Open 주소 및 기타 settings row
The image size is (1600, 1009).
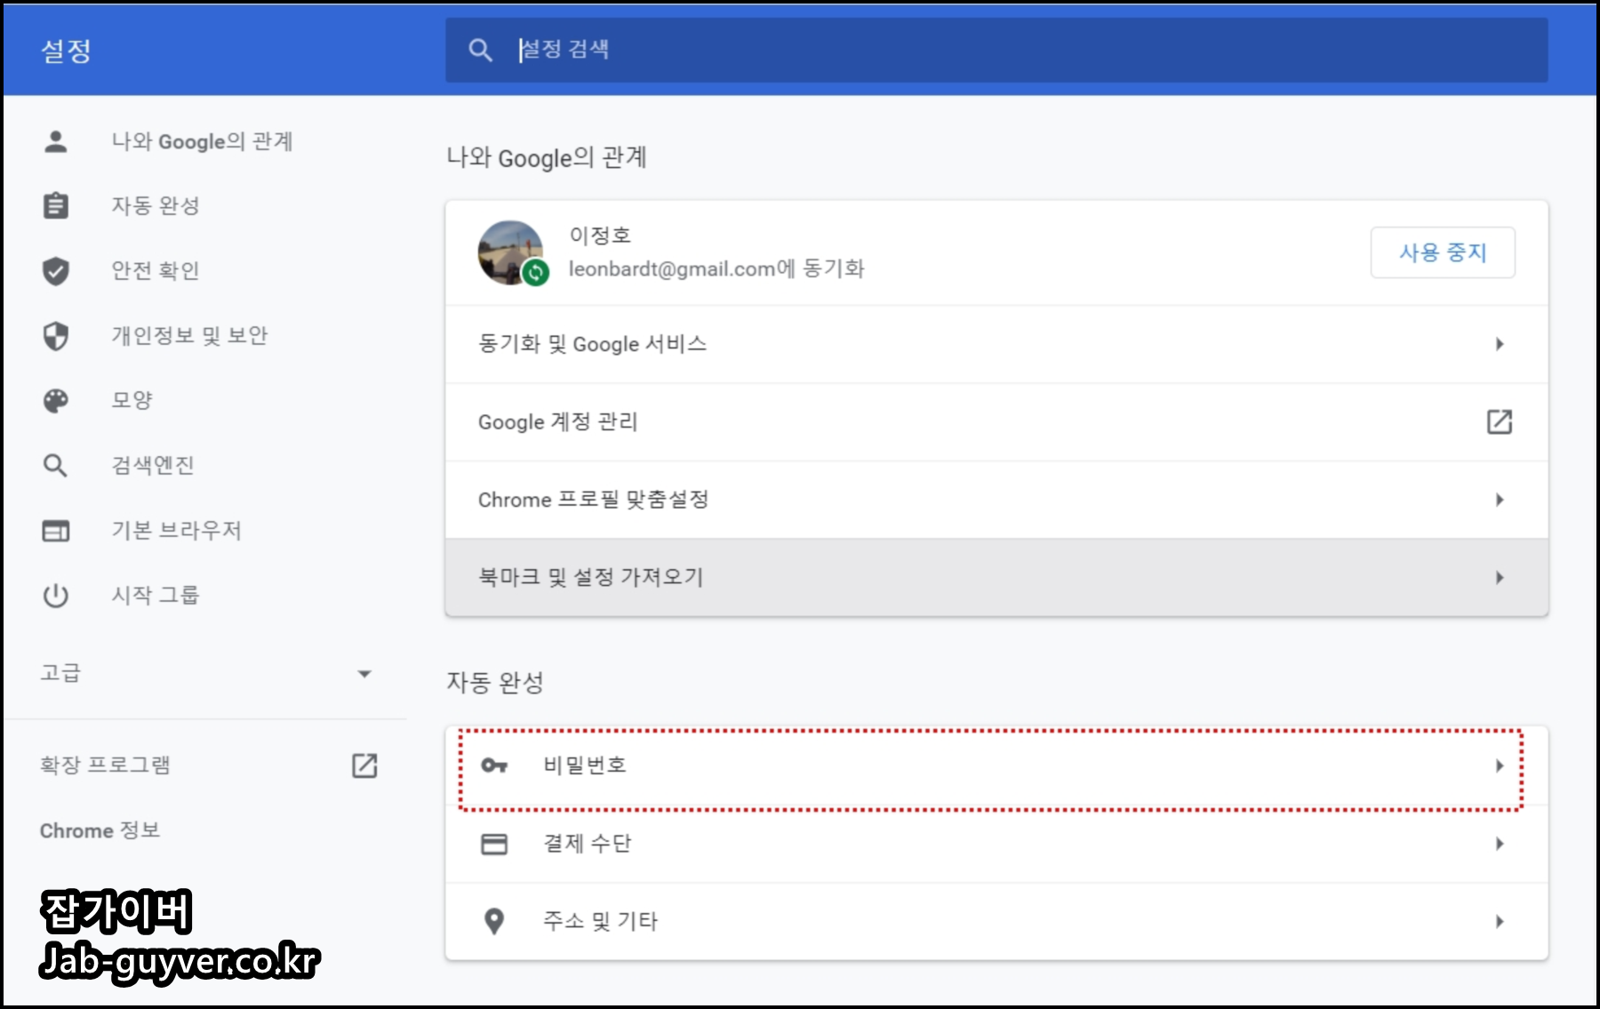[x=996, y=921]
